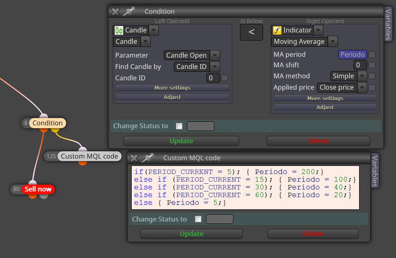The width and height of the screenshot is (396, 258).
Task: Click the pin icon in Custom MQL code panel
Action: point(148,158)
